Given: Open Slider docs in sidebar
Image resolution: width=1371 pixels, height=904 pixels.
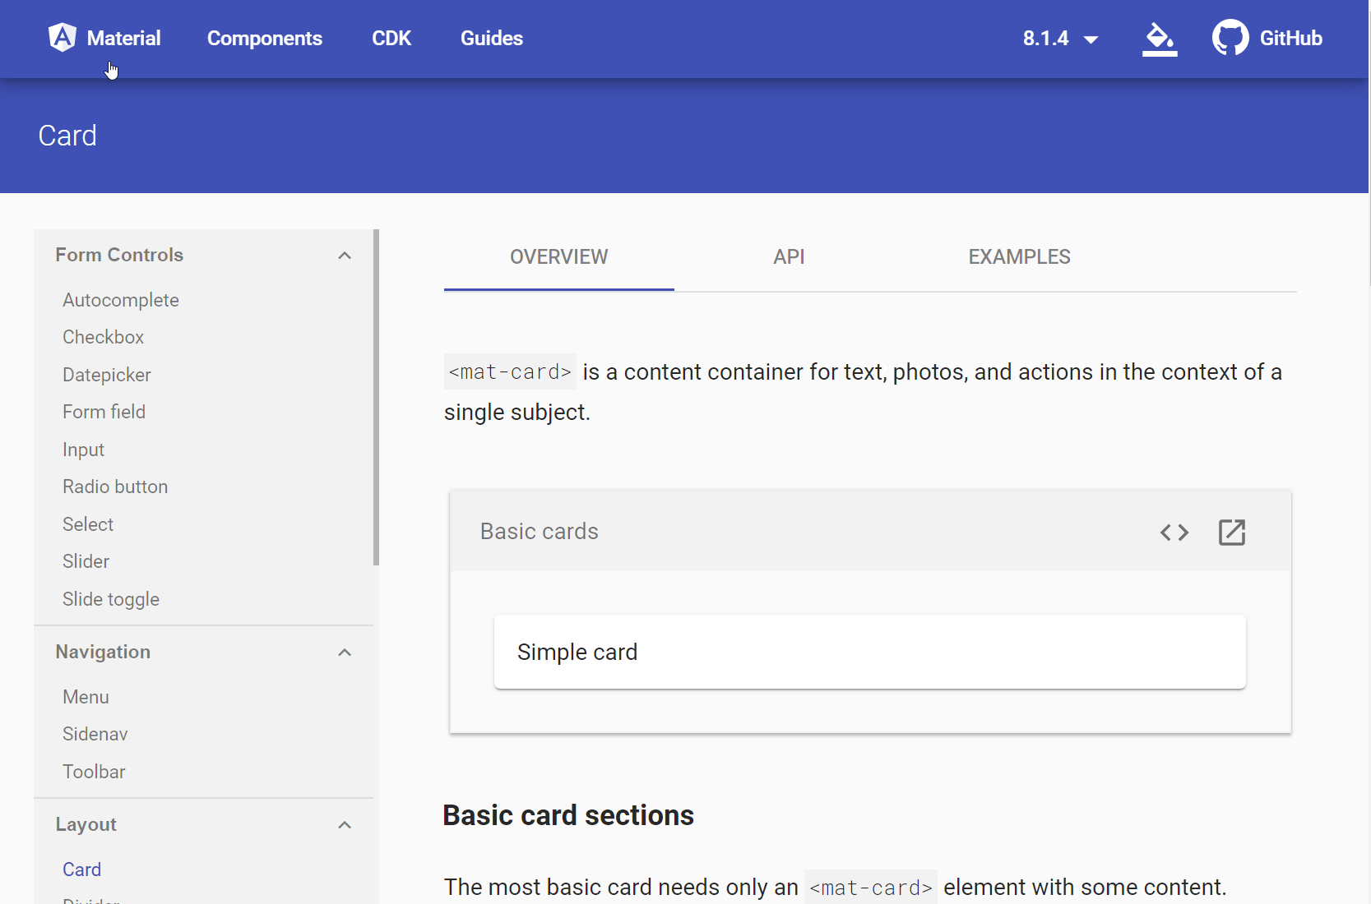Looking at the screenshot, I should pos(86,561).
